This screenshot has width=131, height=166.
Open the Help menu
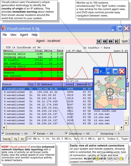click(x=35, y=35)
